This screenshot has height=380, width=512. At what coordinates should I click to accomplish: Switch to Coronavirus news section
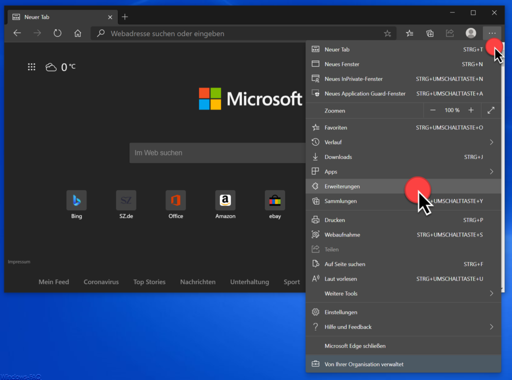pos(101,281)
